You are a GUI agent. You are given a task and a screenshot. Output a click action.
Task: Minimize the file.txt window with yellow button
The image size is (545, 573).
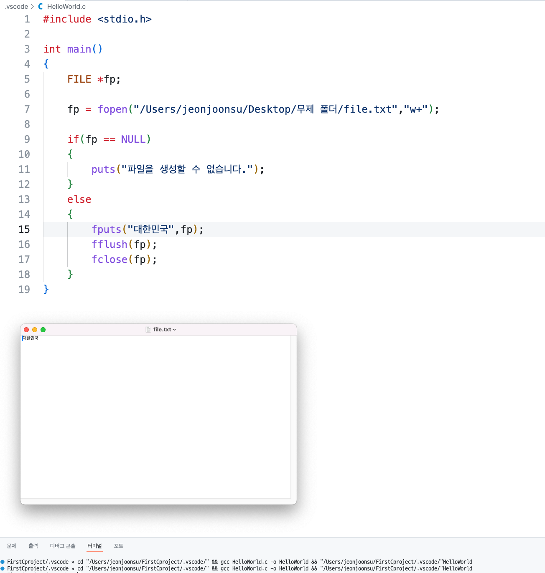[35, 330]
